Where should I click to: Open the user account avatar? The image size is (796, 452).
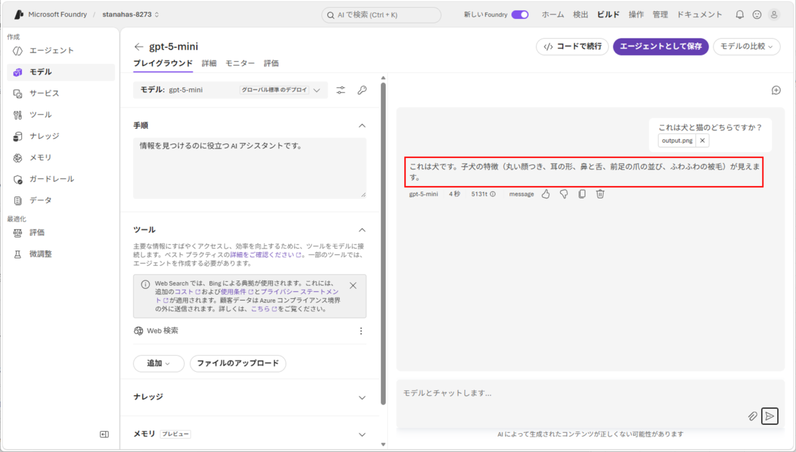click(774, 15)
